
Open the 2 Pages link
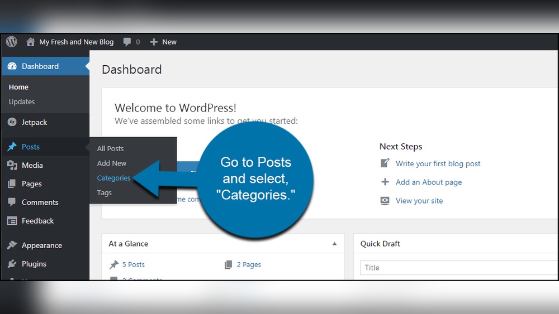249,264
